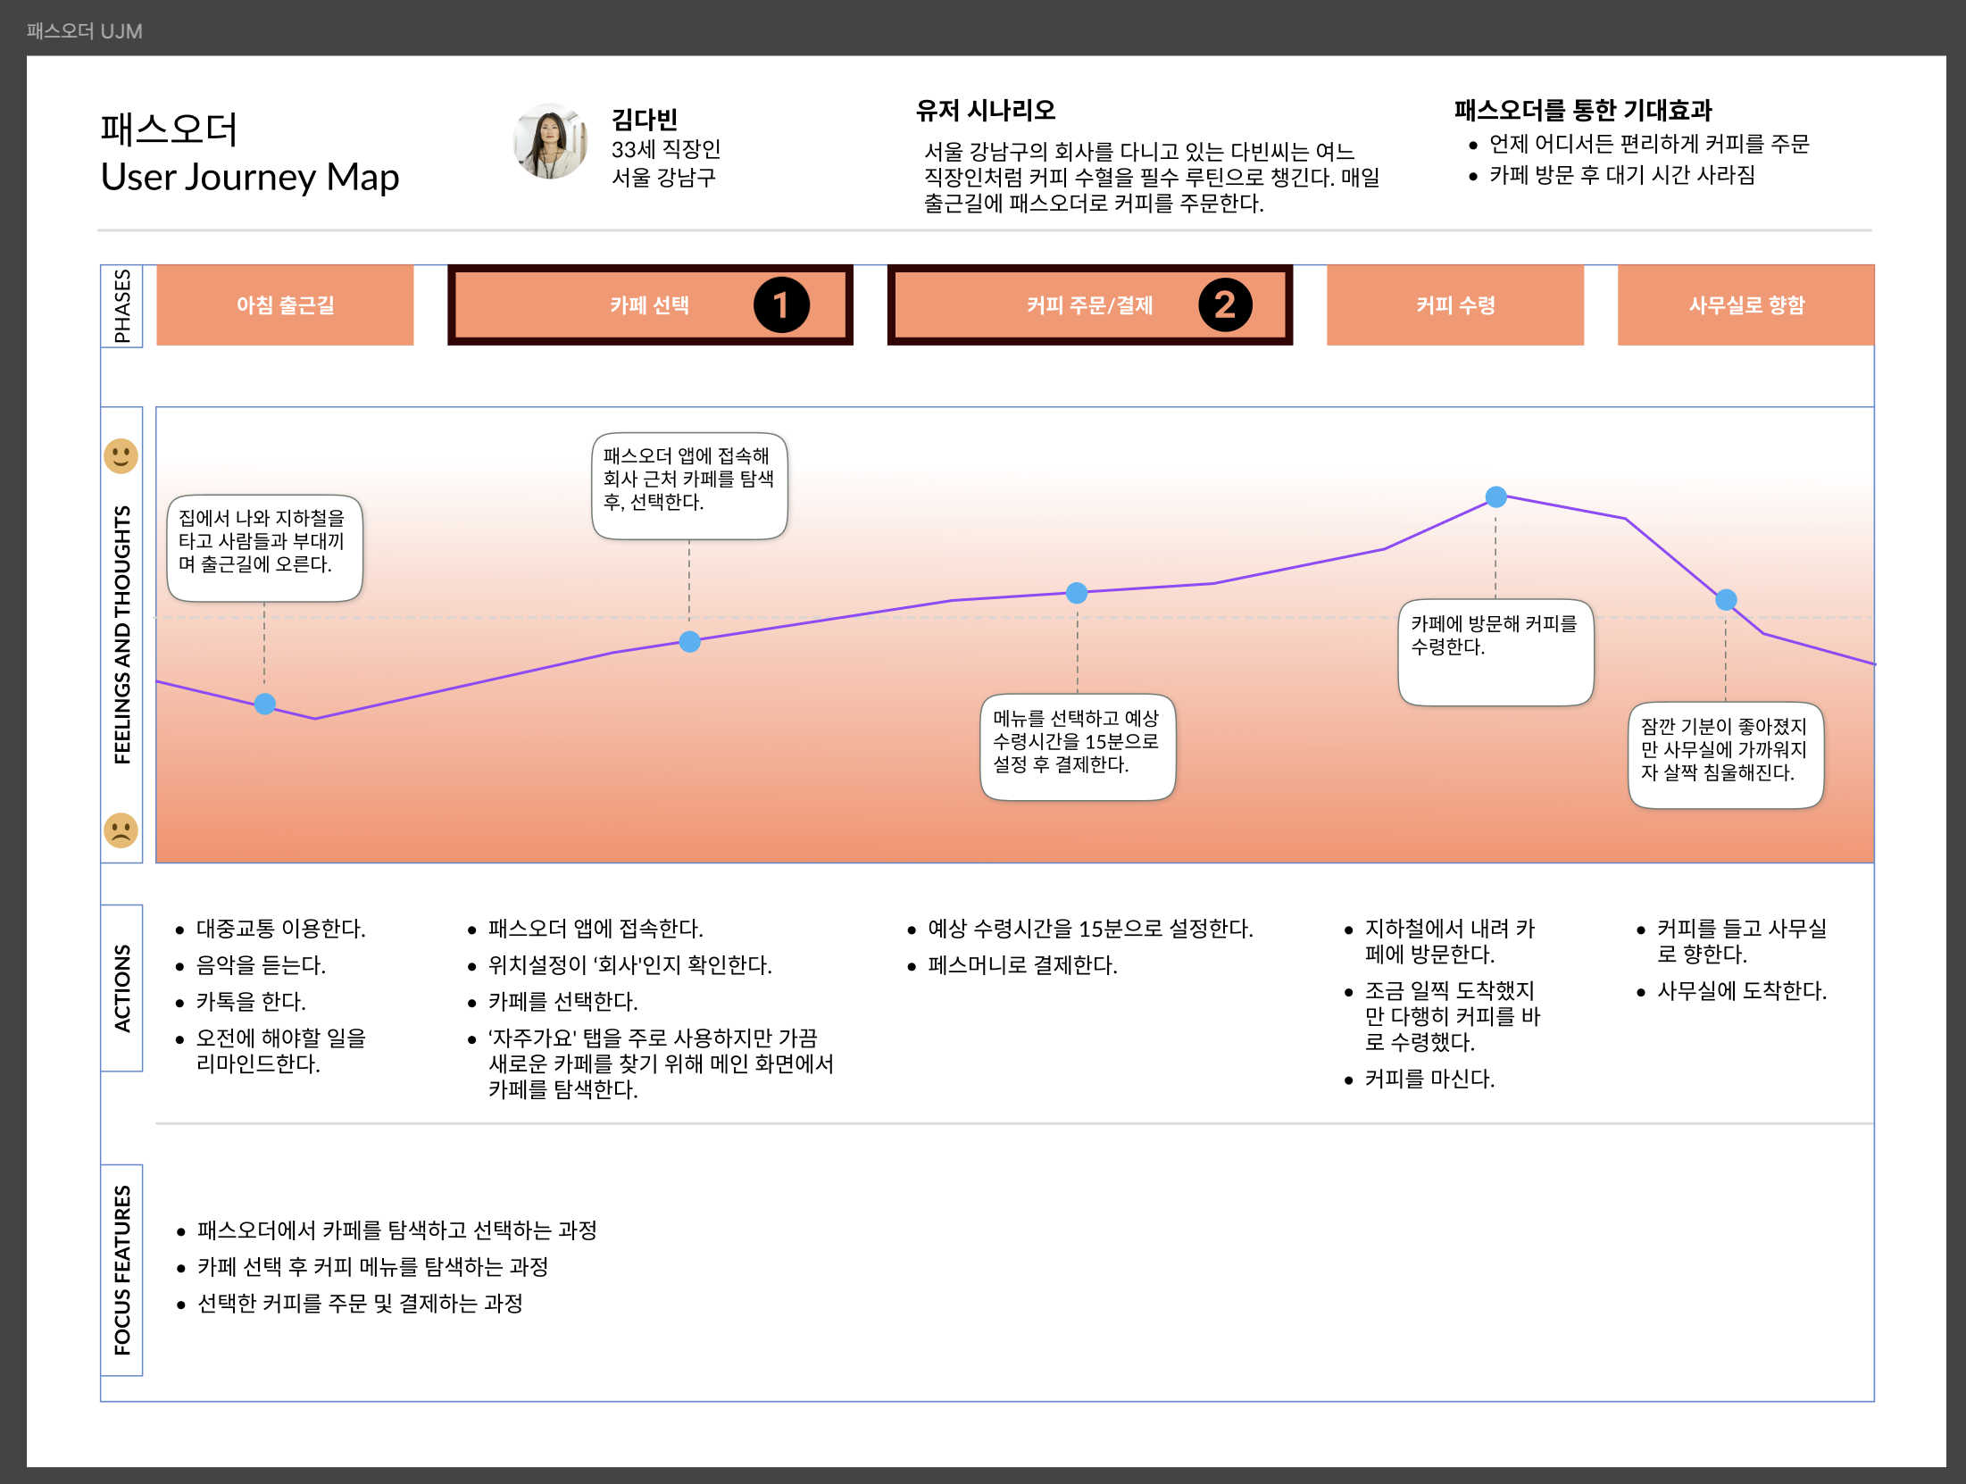Click the sad face emoji icon
This screenshot has width=1966, height=1484.
(121, 830)
